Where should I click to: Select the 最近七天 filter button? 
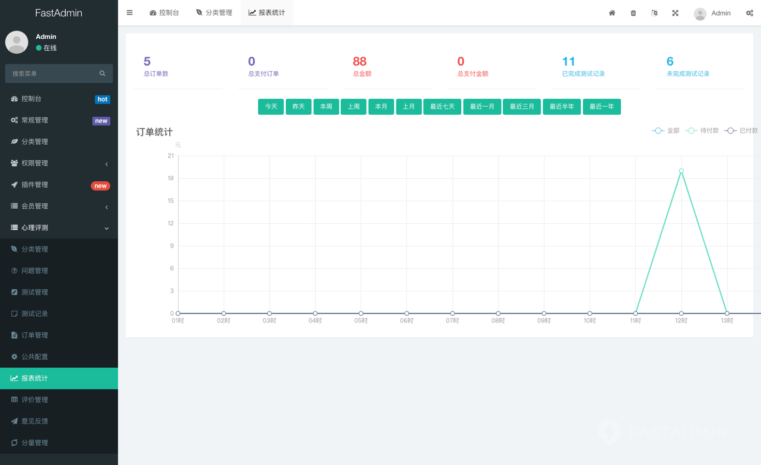442,106
